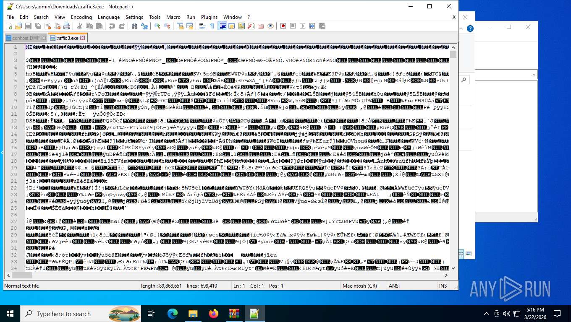This screenshot has height=322, width=571.
Task: Click the Close All toolbar icon
Action: point(57,26)
